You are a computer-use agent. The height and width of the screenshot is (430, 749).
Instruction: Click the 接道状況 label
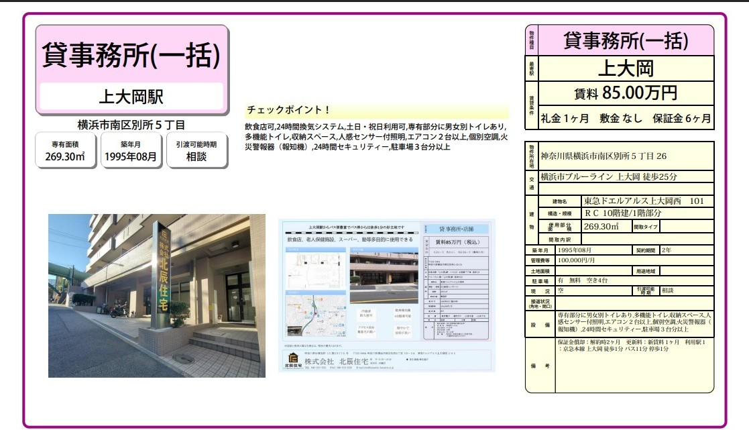(540, 304)
